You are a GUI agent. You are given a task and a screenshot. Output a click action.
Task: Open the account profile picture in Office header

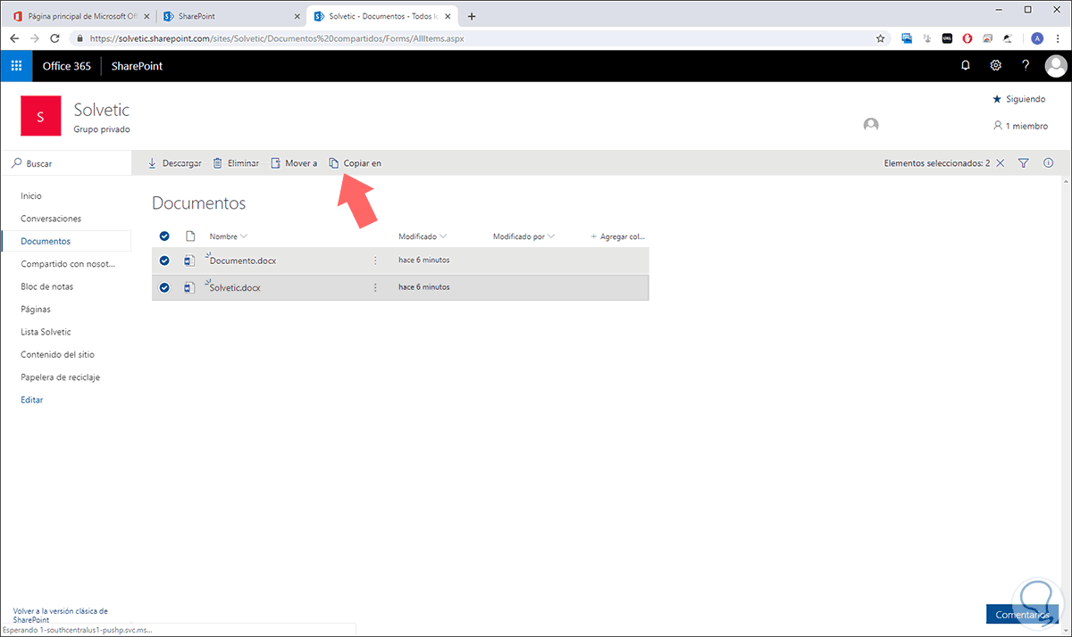coord(1056,66)
